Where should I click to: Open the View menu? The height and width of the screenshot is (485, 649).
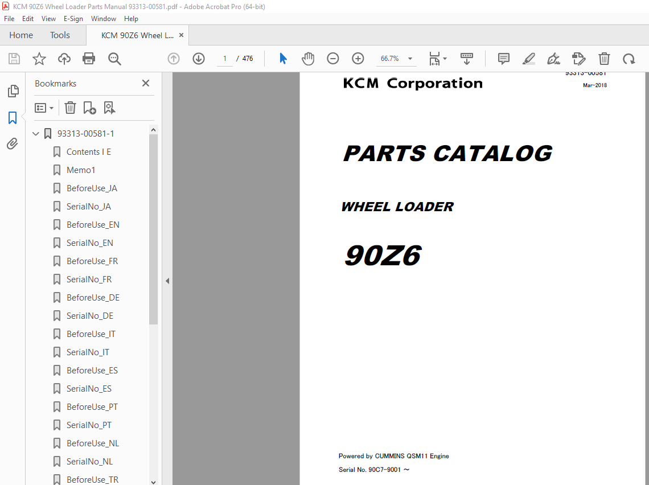48,19
